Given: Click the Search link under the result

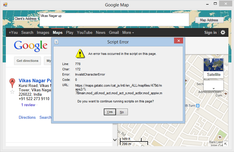Looking at the screenshot, I should (x=45, y=117).
